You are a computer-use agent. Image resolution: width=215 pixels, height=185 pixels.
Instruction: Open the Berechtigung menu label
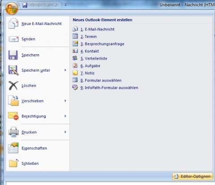pos(34,116)
